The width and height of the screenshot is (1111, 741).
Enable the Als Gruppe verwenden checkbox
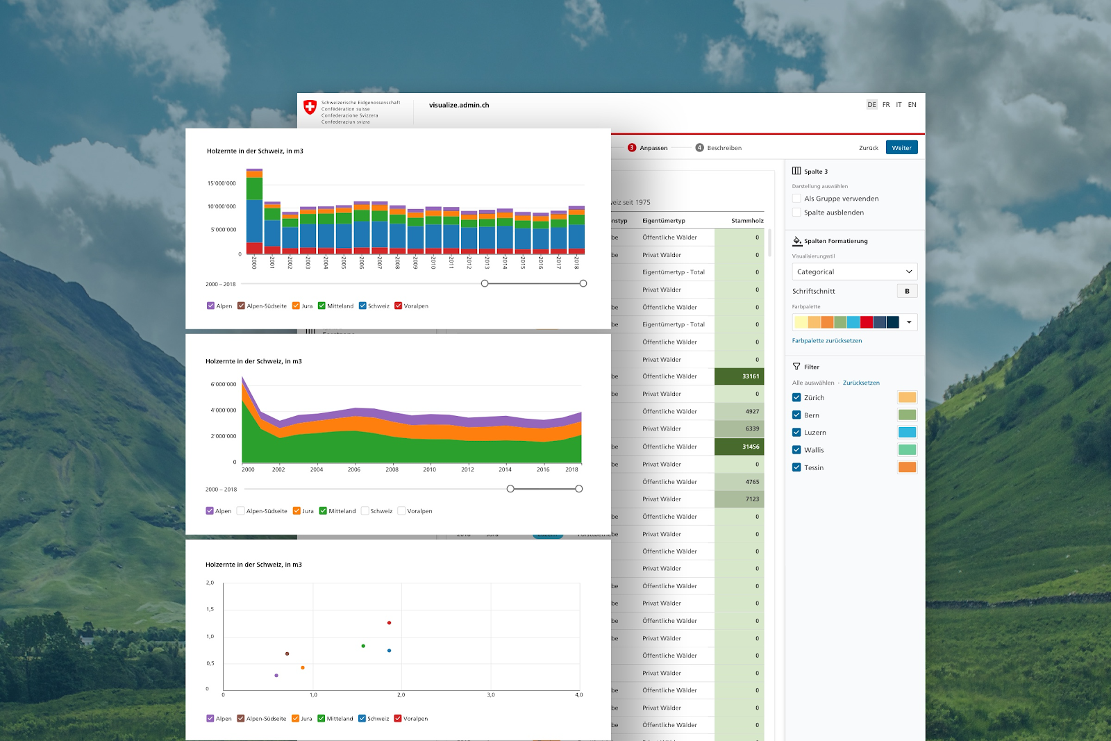(x=796, y=199)
